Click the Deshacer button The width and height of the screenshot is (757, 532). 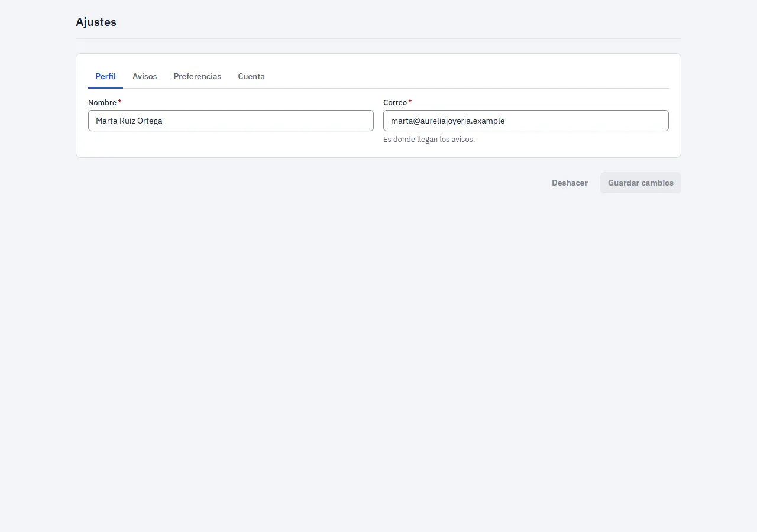(x=570, y=183)
